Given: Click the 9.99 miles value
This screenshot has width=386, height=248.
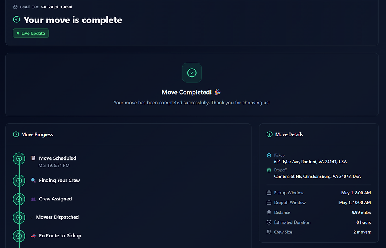Looking at the screenshot, I should [361, 213].
